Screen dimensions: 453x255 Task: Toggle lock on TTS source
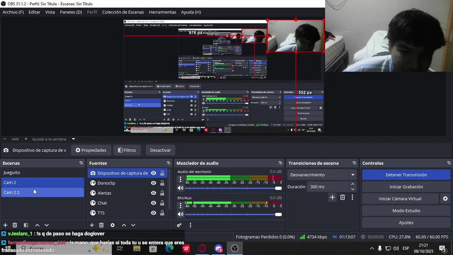pyautogui.click(x=162, y=213)
